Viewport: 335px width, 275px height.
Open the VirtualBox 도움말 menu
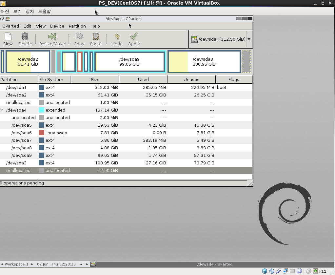click(x=45, y=11)
